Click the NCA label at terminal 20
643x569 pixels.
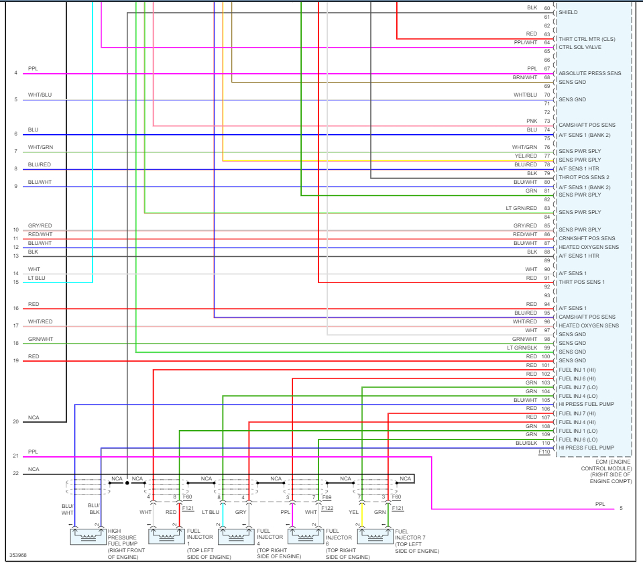tap(34, 417)
